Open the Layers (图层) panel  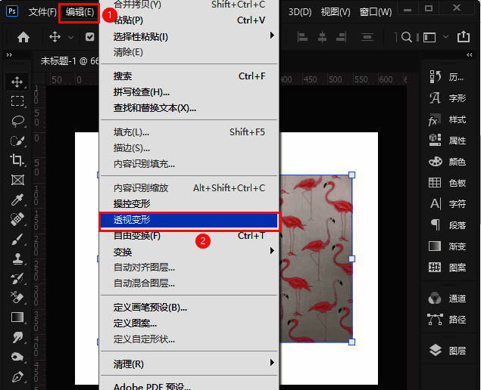point(447,351)
